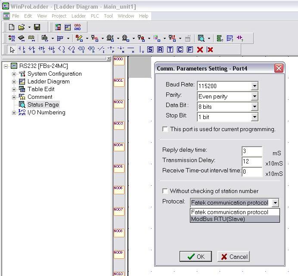Open the Edit menu

coord(28,16)
